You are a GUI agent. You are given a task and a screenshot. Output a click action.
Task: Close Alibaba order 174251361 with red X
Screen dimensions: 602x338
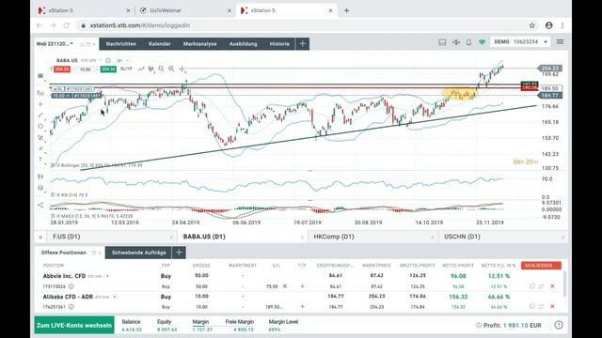(552, 307)
